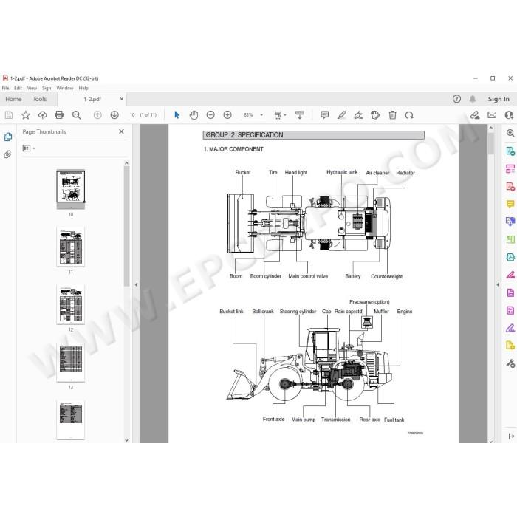Collapse the right tools pane arrow
The width and height of the screenshot is (517, 517).
[498, 284]
